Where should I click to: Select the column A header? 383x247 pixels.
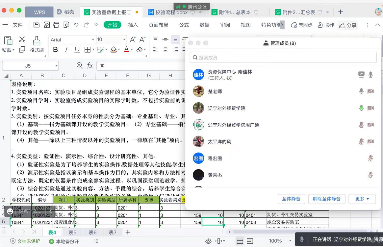coord(21,76)
